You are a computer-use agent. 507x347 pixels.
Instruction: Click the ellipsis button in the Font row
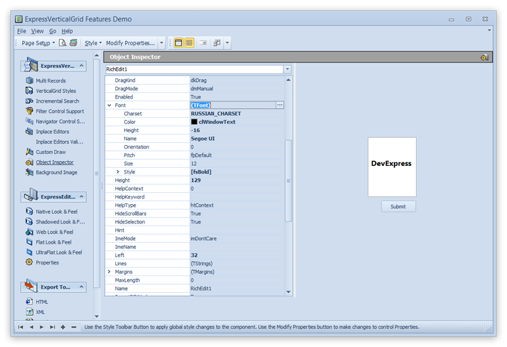pyautogui.click(x=280, y=105)
